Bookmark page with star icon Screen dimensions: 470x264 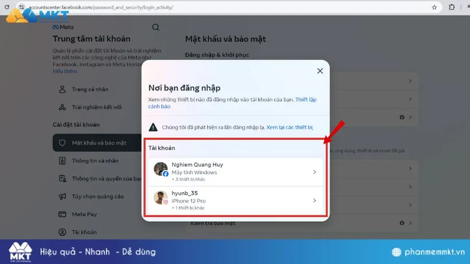coord(434,7)
